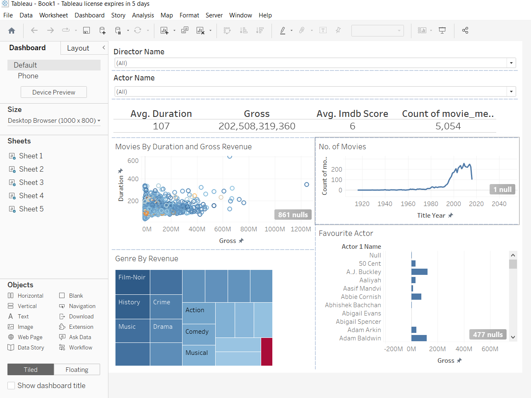Image resolution: width=531 pixels, height=398 pixels.
Task: Click the Undo arrow in the toolbar
Action: (x=34, y=30)
